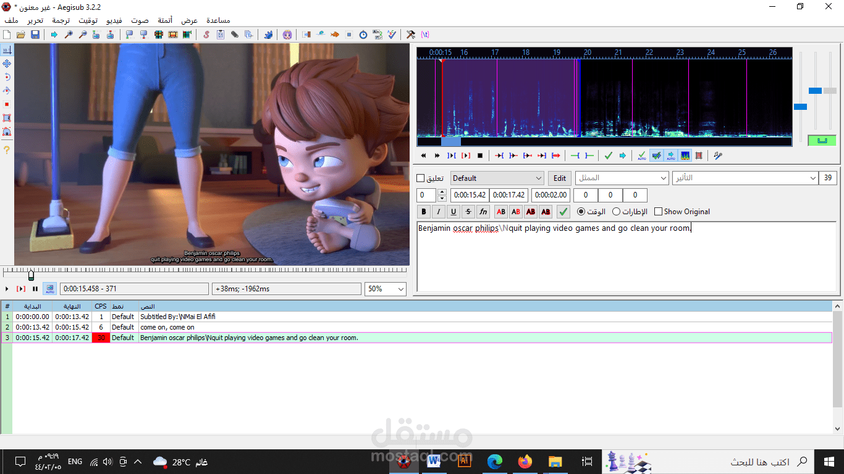The image size is (844, 474).
Task: Enable the Show Original checkbox
Action: [658, 212]
